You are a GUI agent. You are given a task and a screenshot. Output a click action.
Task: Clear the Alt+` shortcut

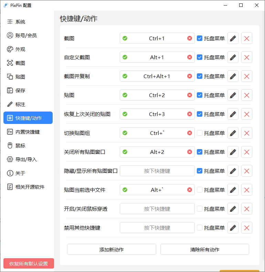[190, 190]
